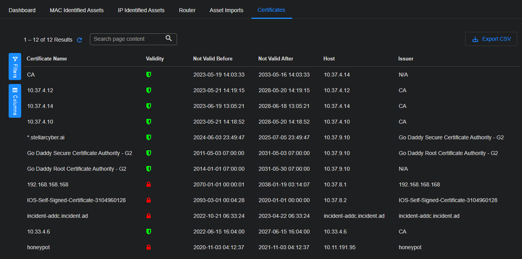Click the Issuer column header
522x259 pixels.
click(x=406, y=58)
